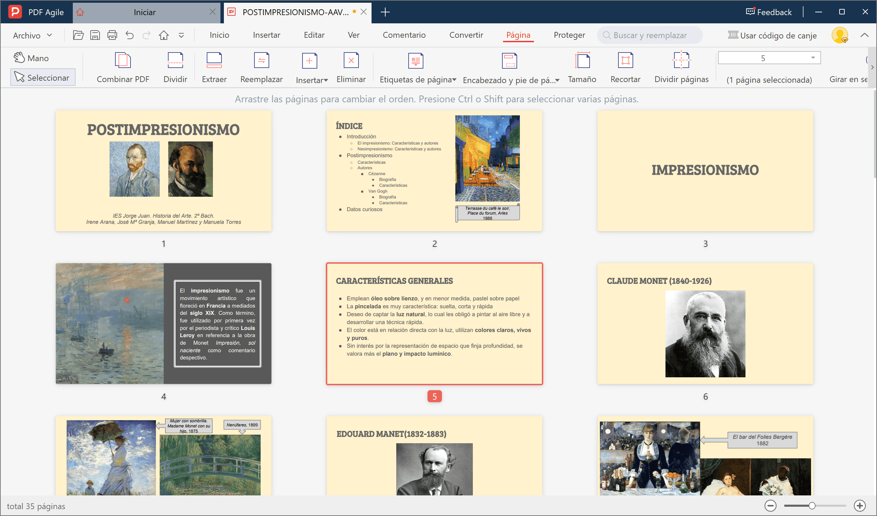Zoom in thumbnails with plus button
This screenshot has height=516, width=877.
click(x=859, y=506)
